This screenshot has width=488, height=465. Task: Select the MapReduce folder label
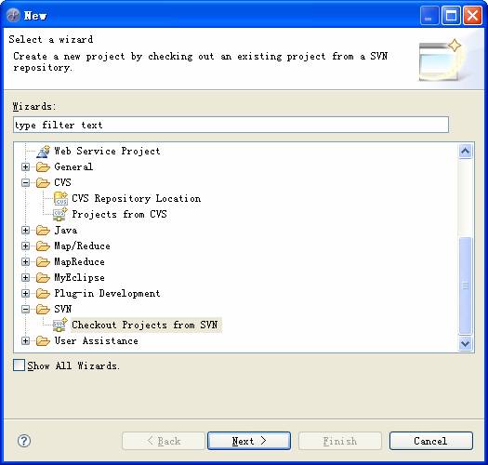[x=79, y=262]
